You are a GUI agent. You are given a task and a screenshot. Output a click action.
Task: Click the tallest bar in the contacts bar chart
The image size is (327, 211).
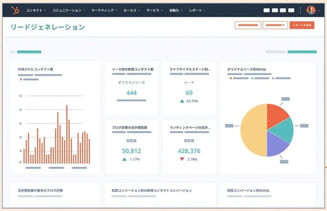click(67, 134)
